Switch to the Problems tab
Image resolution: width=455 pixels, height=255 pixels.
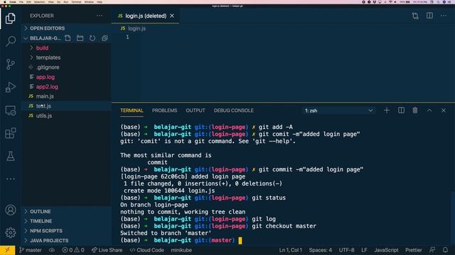point(164,110)
